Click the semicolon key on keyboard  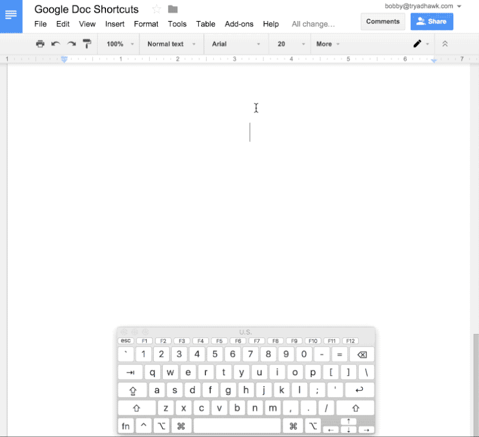(317, 390)
